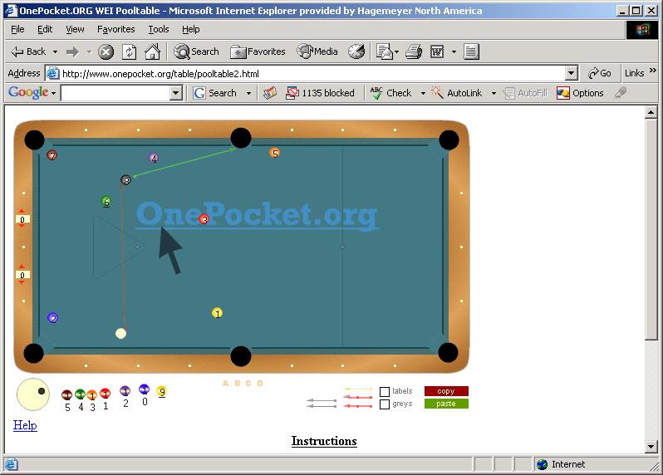The width and height of the screenshot is (663, 475).
Task: Enable the labels checkbox
Action: pyautogui.click(x=385, y=392)
